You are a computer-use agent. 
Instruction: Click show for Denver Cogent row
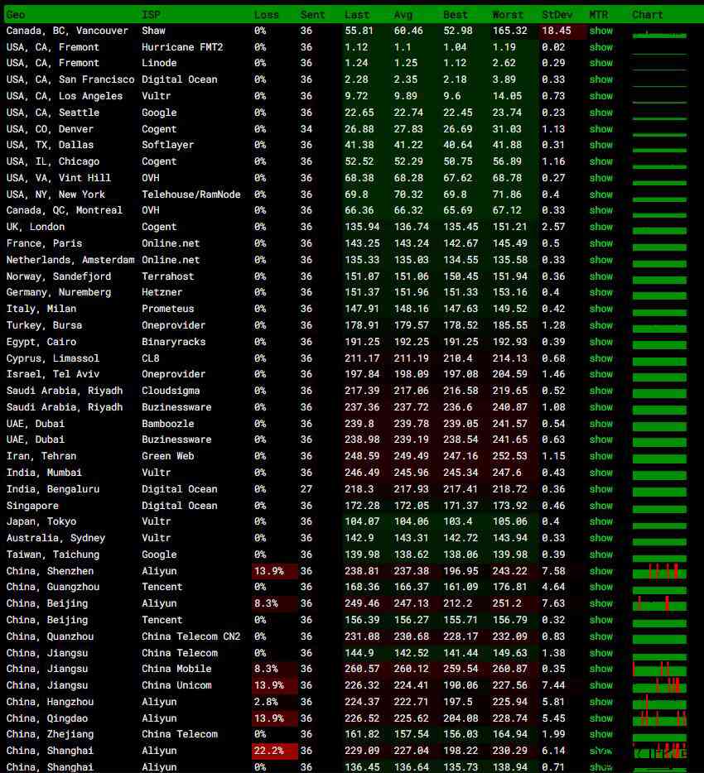601,129
